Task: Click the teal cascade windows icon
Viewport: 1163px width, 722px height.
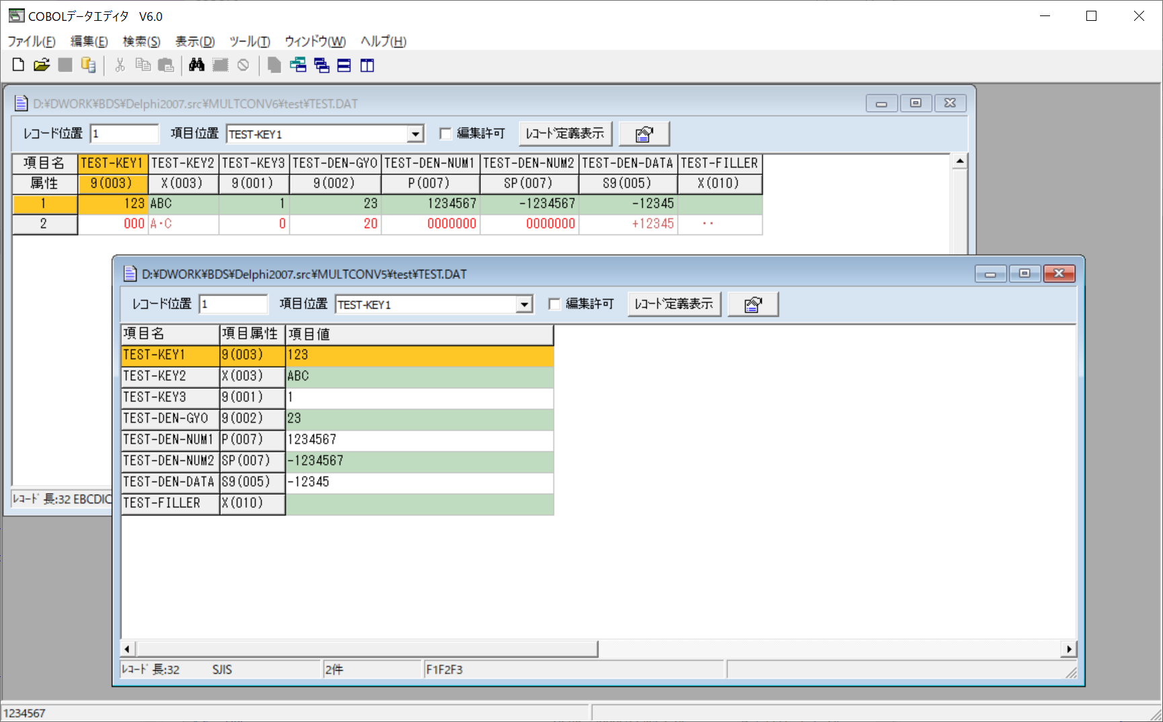Action: (x=298, y=65)
